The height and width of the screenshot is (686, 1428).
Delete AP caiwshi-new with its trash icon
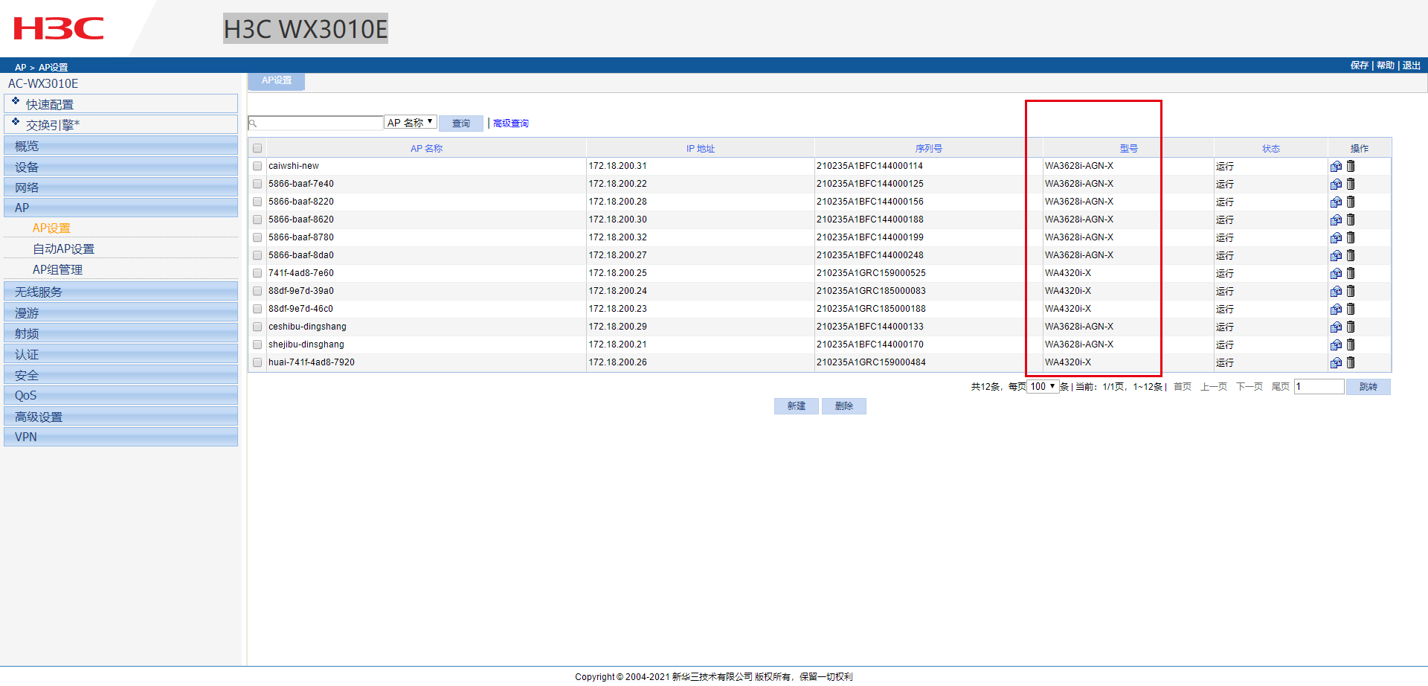point(1351,166)
